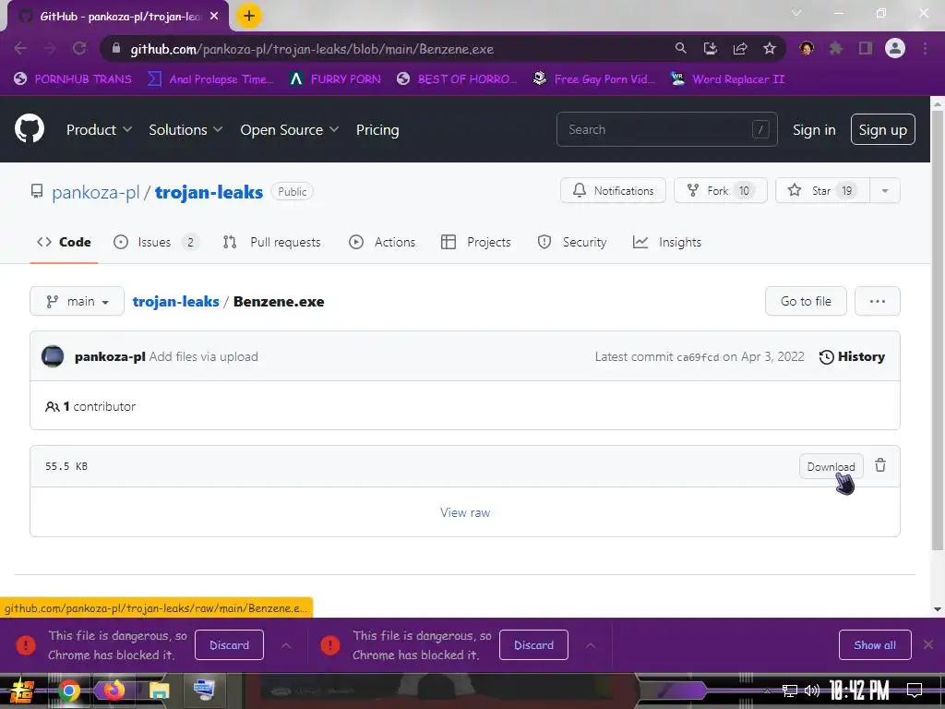The height and width of the screenshot is (709, 945).
Task: Click Sign in
Action: 814,129
